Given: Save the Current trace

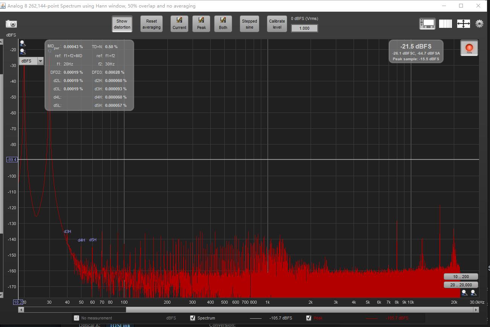Looking at the screenshot, I should 179,24.
